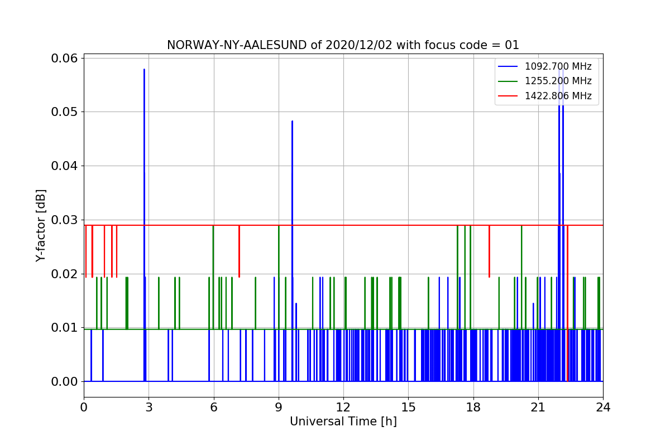The height and width of the screenshot is (446, 670).
Task: Click the 0.06 y-axis tick label
Action: tap(63, 58)
